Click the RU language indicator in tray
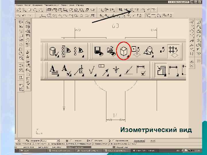This screenshot has width=207, height=155. click(178, 151)
